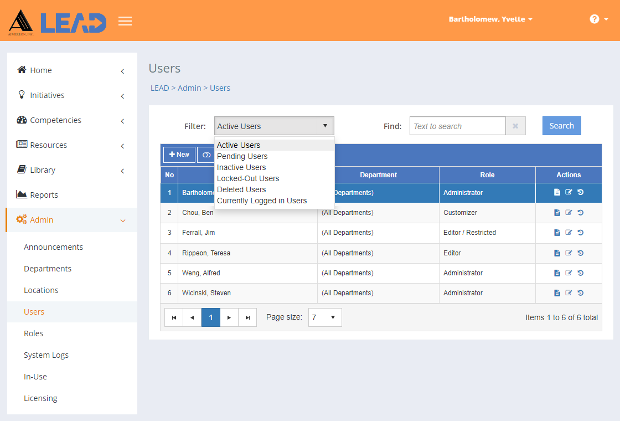Click the LEAD breadcrumb link
Screen dimensions: 620x421
[160, 88]
